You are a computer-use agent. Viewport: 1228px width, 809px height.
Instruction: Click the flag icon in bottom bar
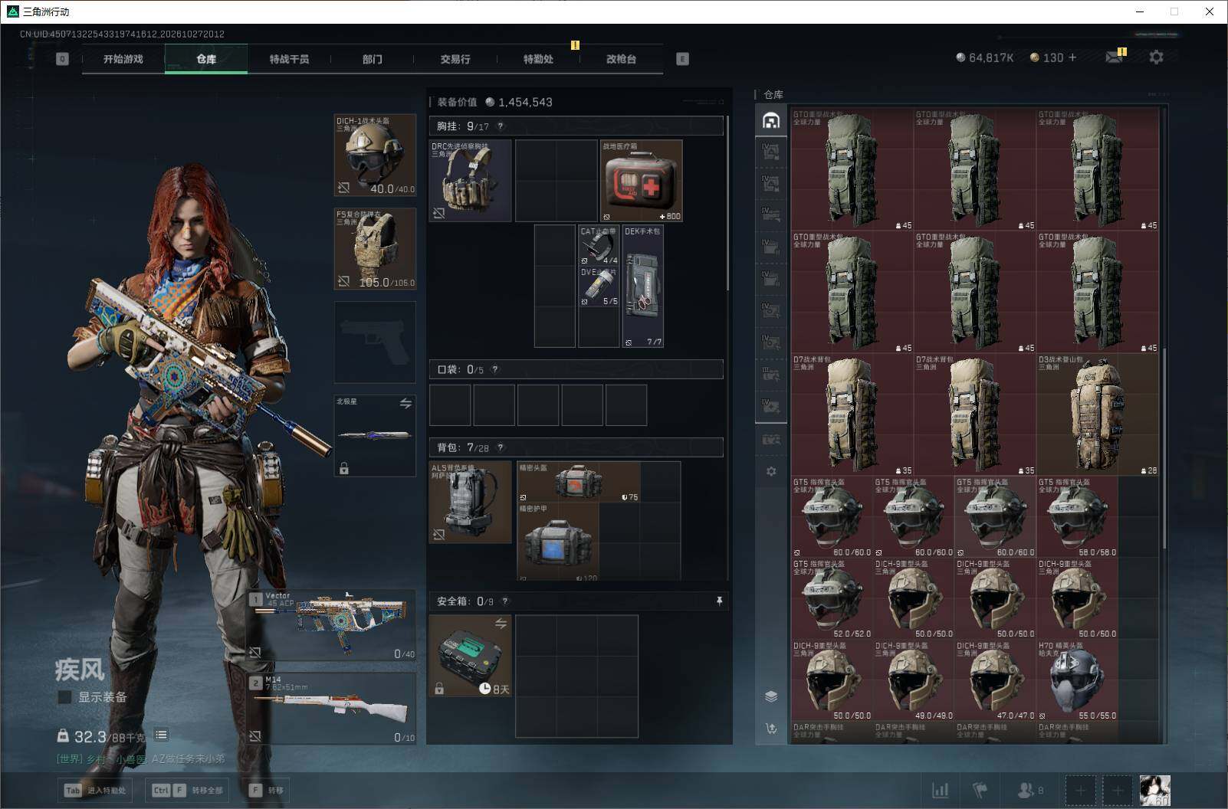point(980,790)
